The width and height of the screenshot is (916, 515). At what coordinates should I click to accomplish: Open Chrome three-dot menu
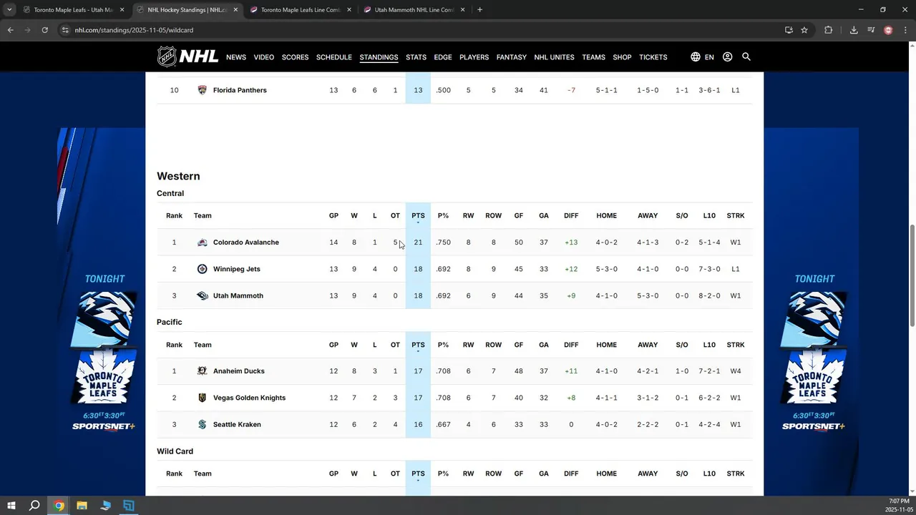coord(905,30)
